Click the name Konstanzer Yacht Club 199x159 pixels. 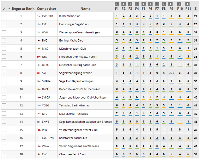[x=73, y=138]
